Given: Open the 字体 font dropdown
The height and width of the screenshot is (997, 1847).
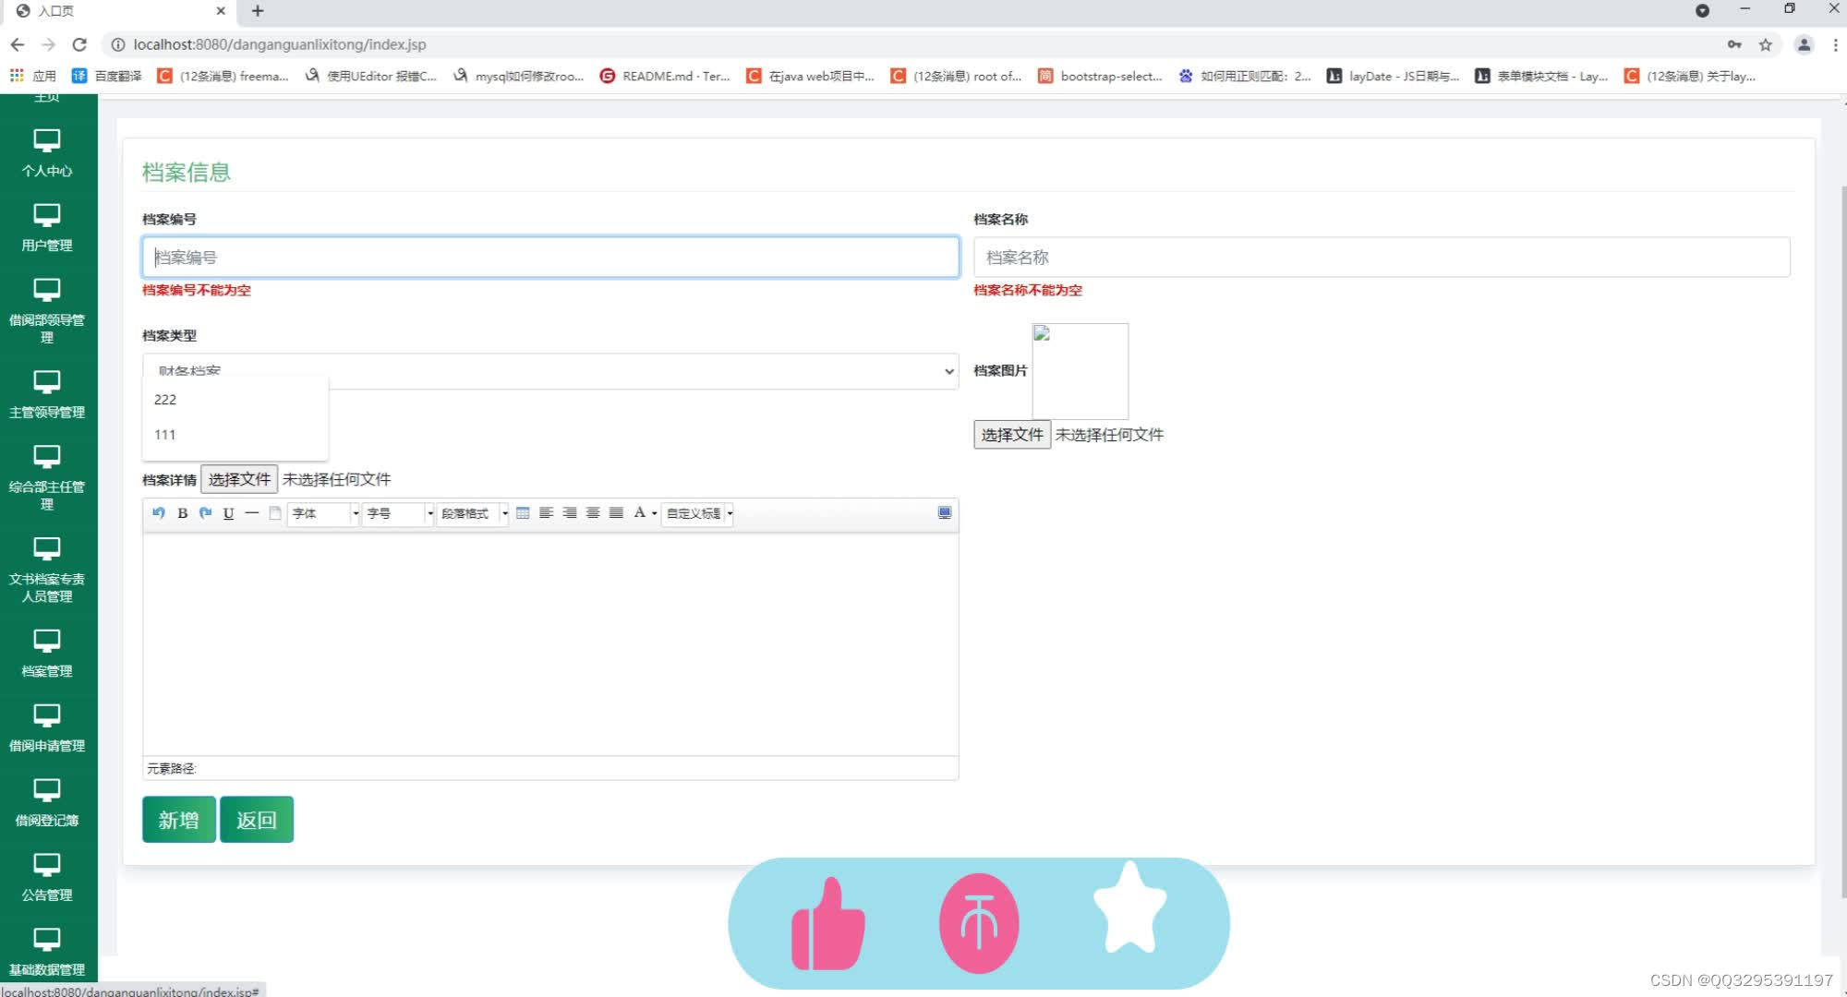Looking at the screenshot, I should (324, 513).
